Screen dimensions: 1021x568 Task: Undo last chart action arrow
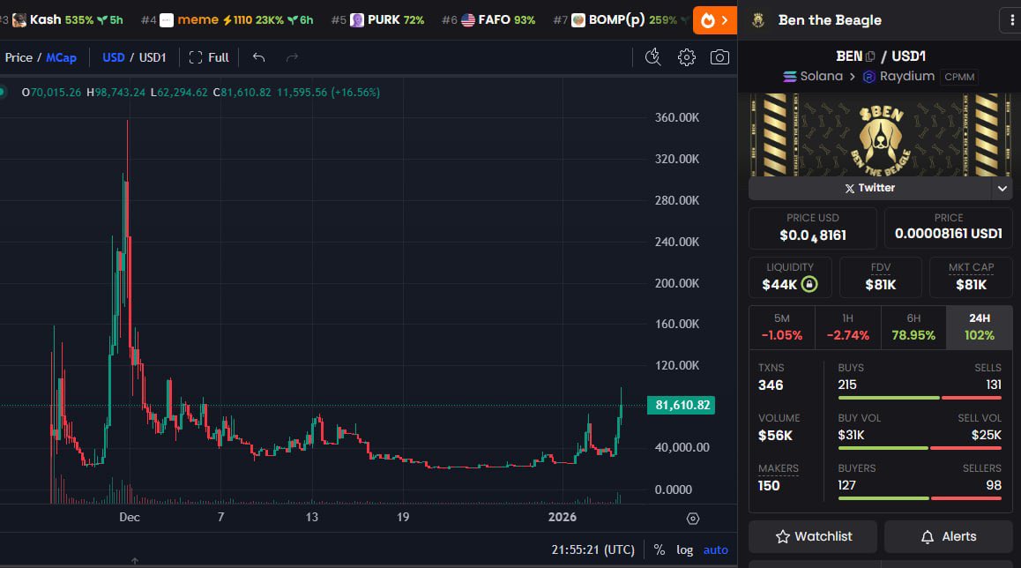coord(258,57)
